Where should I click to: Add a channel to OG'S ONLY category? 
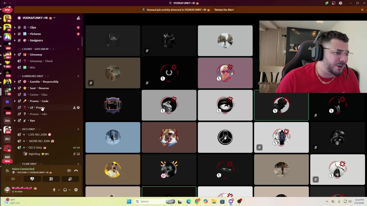78,129
